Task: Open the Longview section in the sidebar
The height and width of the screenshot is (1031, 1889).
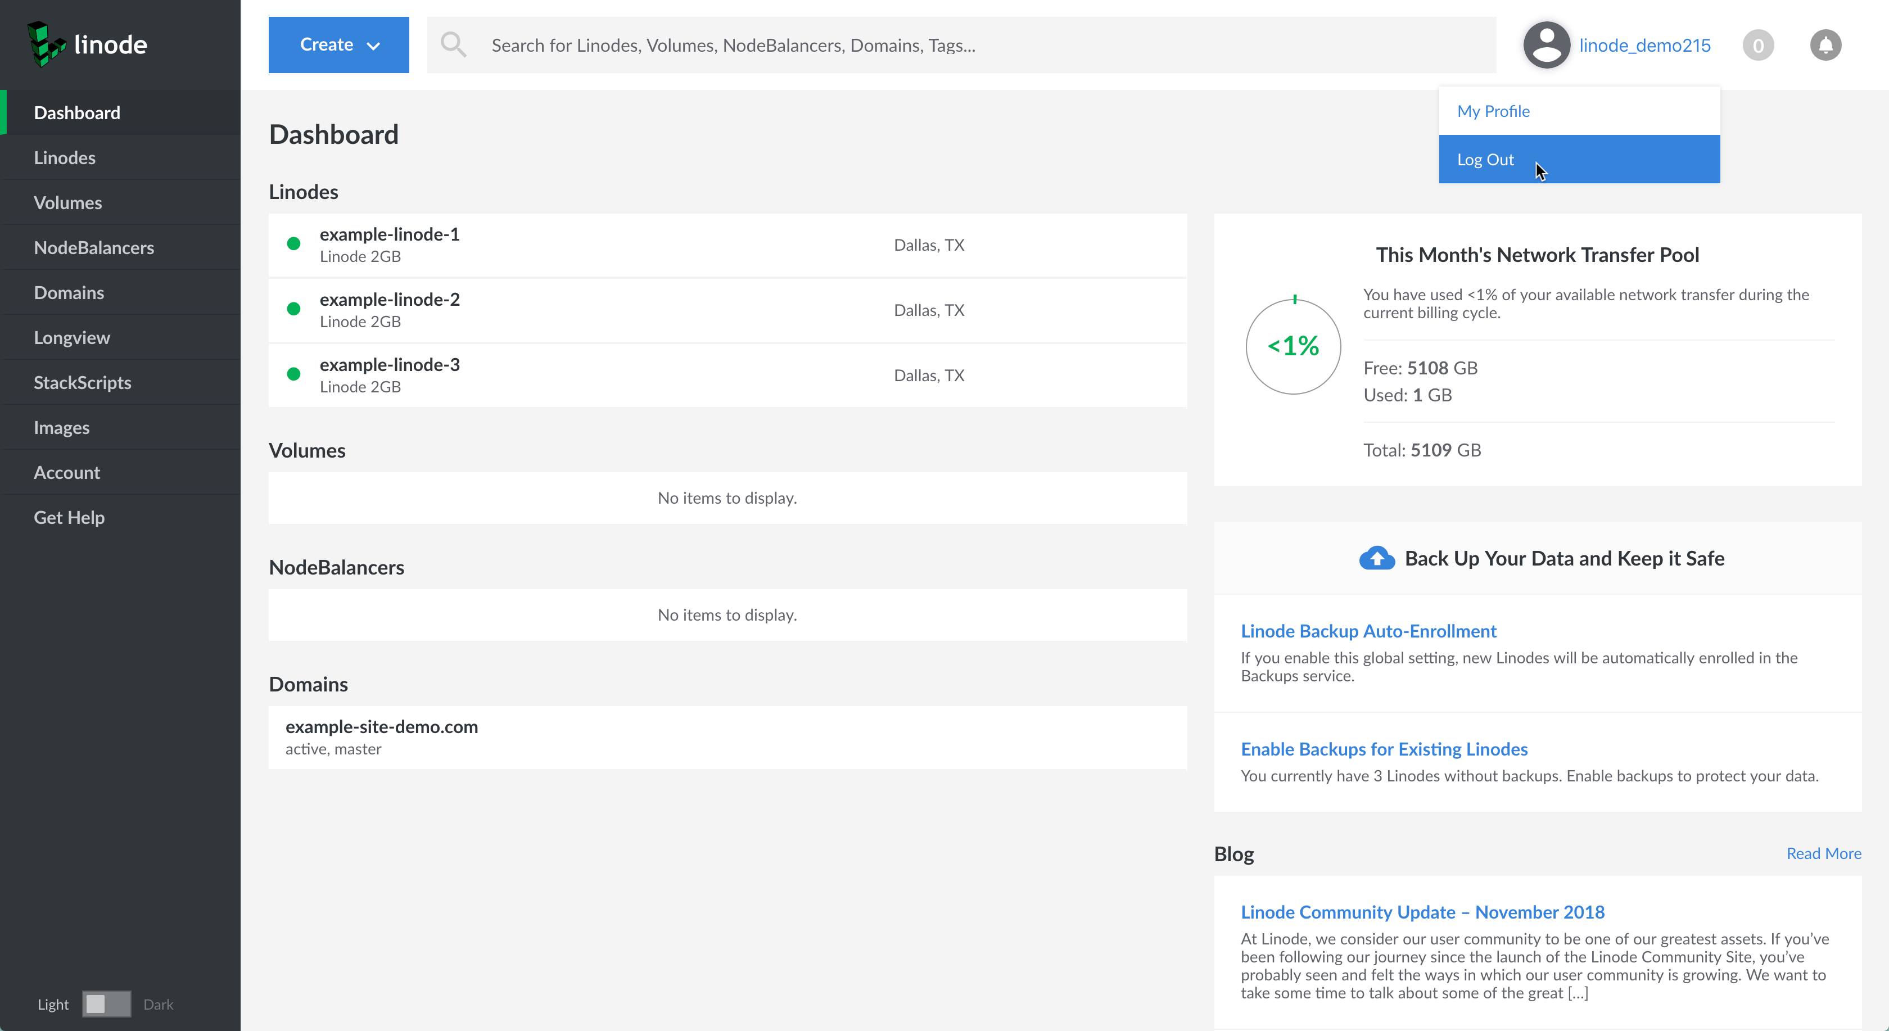Action: (71, 337)
